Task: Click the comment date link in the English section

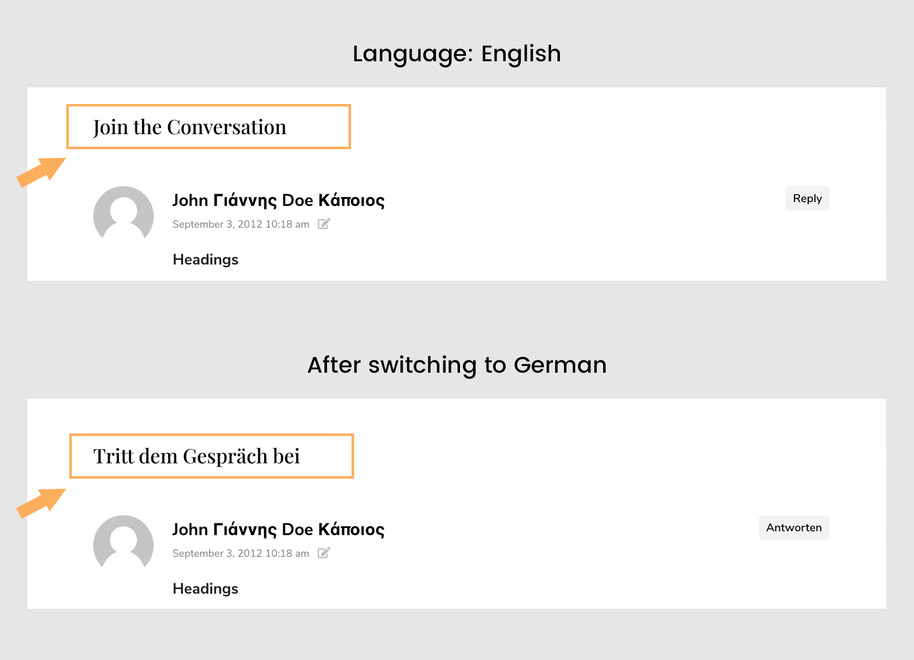Action: [x=241, y=225]
